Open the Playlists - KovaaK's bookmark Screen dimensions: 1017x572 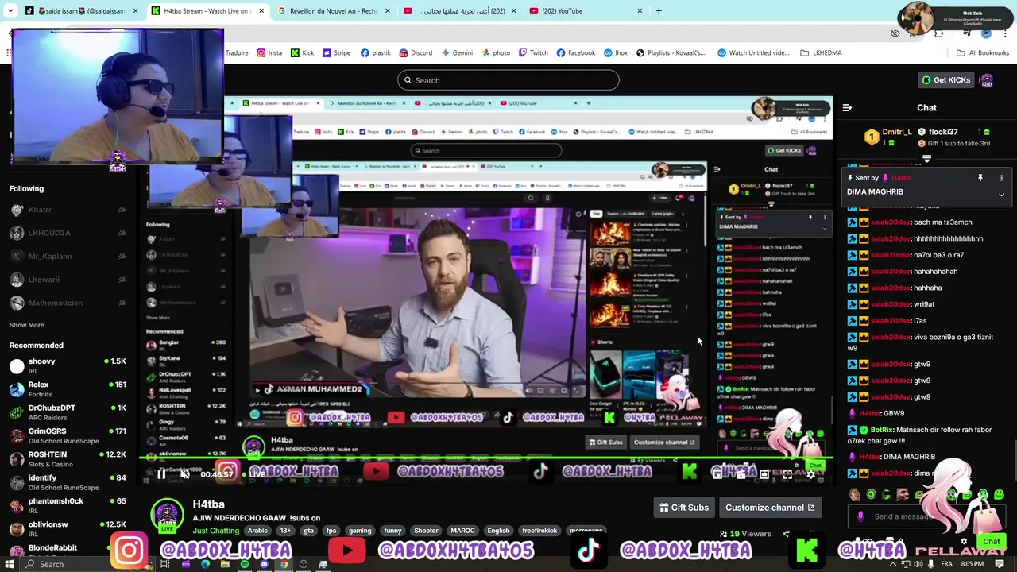coord(671,53)
